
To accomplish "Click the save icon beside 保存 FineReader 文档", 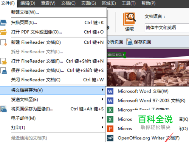I will pos(3,71).
